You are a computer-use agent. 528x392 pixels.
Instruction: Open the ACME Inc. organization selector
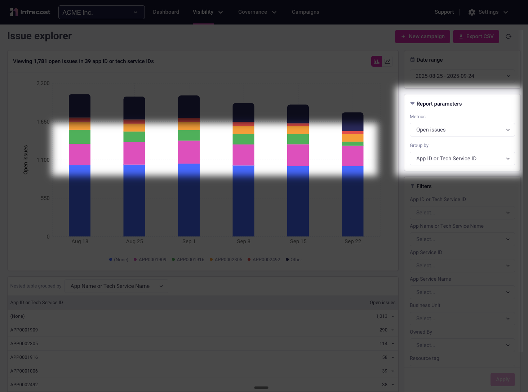[101, 12]
